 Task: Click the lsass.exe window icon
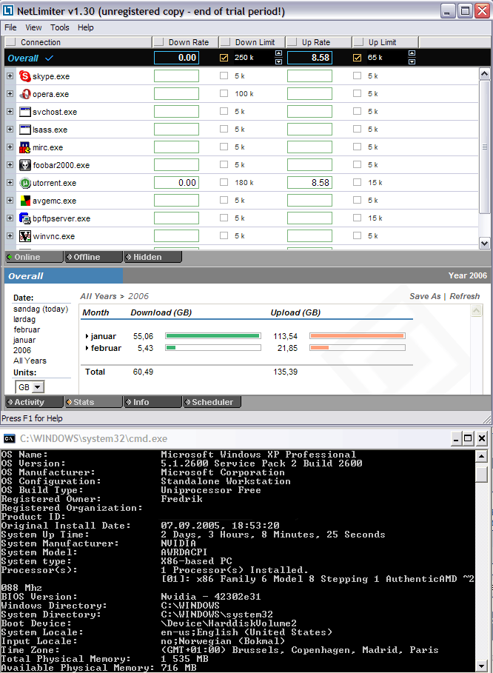(25, 130)
